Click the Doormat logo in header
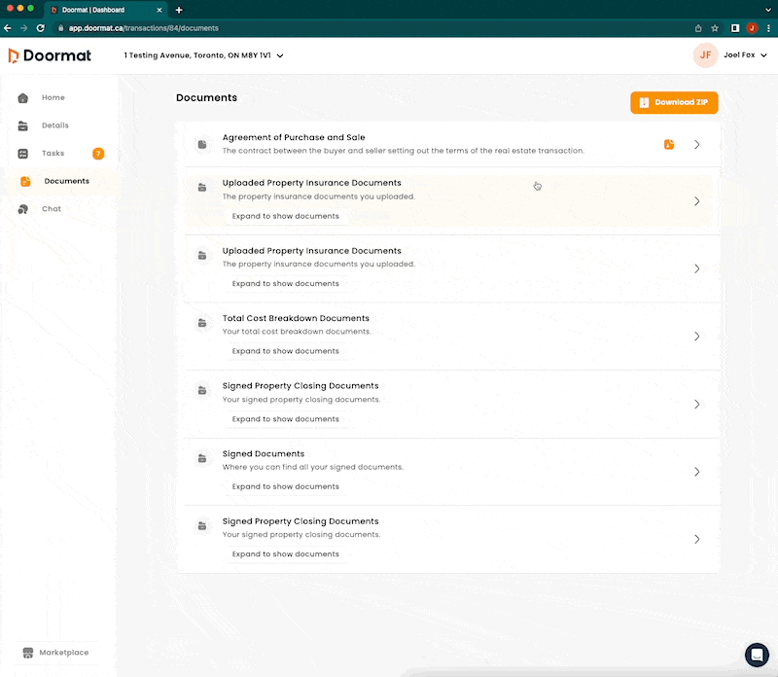Image resolution: width=778 pixels, height=677 pixels. 50,55
